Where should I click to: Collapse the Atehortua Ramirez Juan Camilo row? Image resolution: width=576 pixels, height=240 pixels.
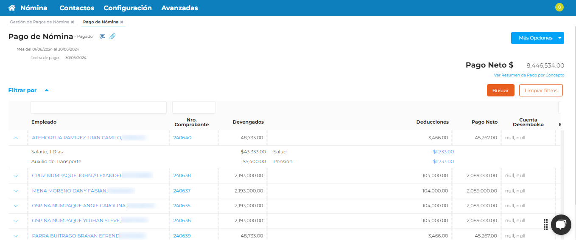click(16, 138)
